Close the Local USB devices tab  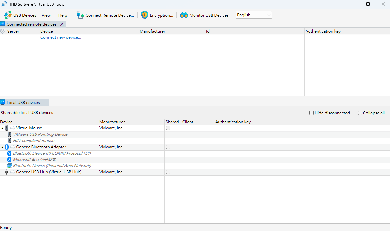45,102
